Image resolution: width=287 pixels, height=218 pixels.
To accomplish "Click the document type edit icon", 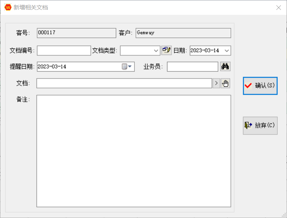I will click(166, 50).
